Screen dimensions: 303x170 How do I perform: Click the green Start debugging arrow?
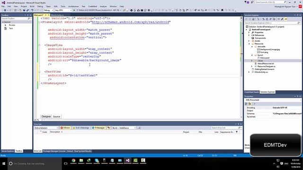[x=74, y=10]
